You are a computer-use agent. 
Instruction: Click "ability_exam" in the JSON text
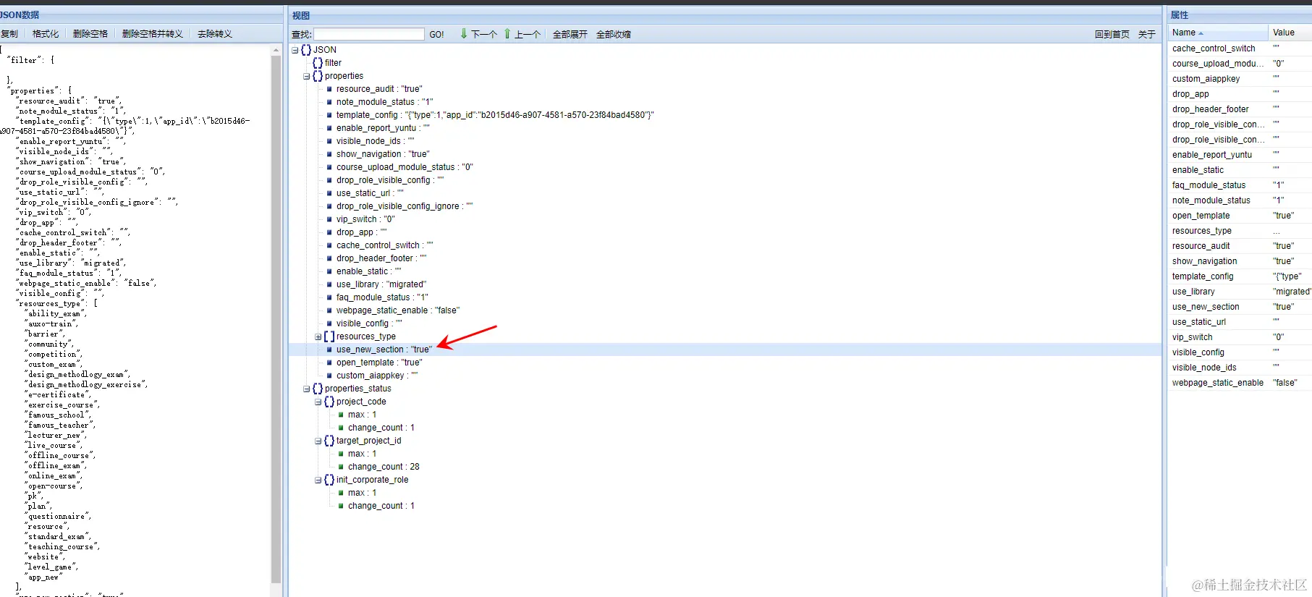pos(55,313)
